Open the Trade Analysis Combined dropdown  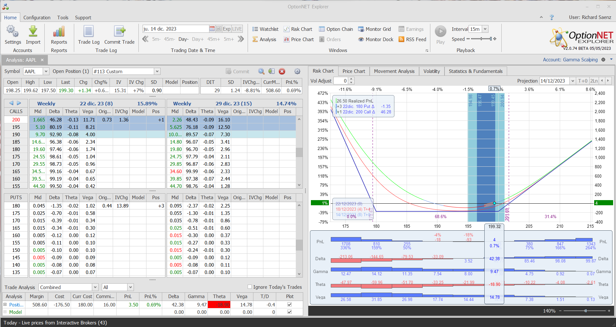(95, 287)
